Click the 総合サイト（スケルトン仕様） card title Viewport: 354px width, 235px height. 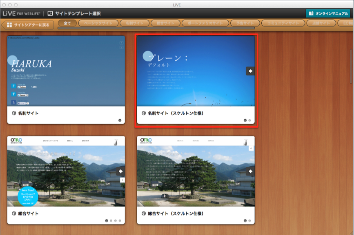click(176, 213)
